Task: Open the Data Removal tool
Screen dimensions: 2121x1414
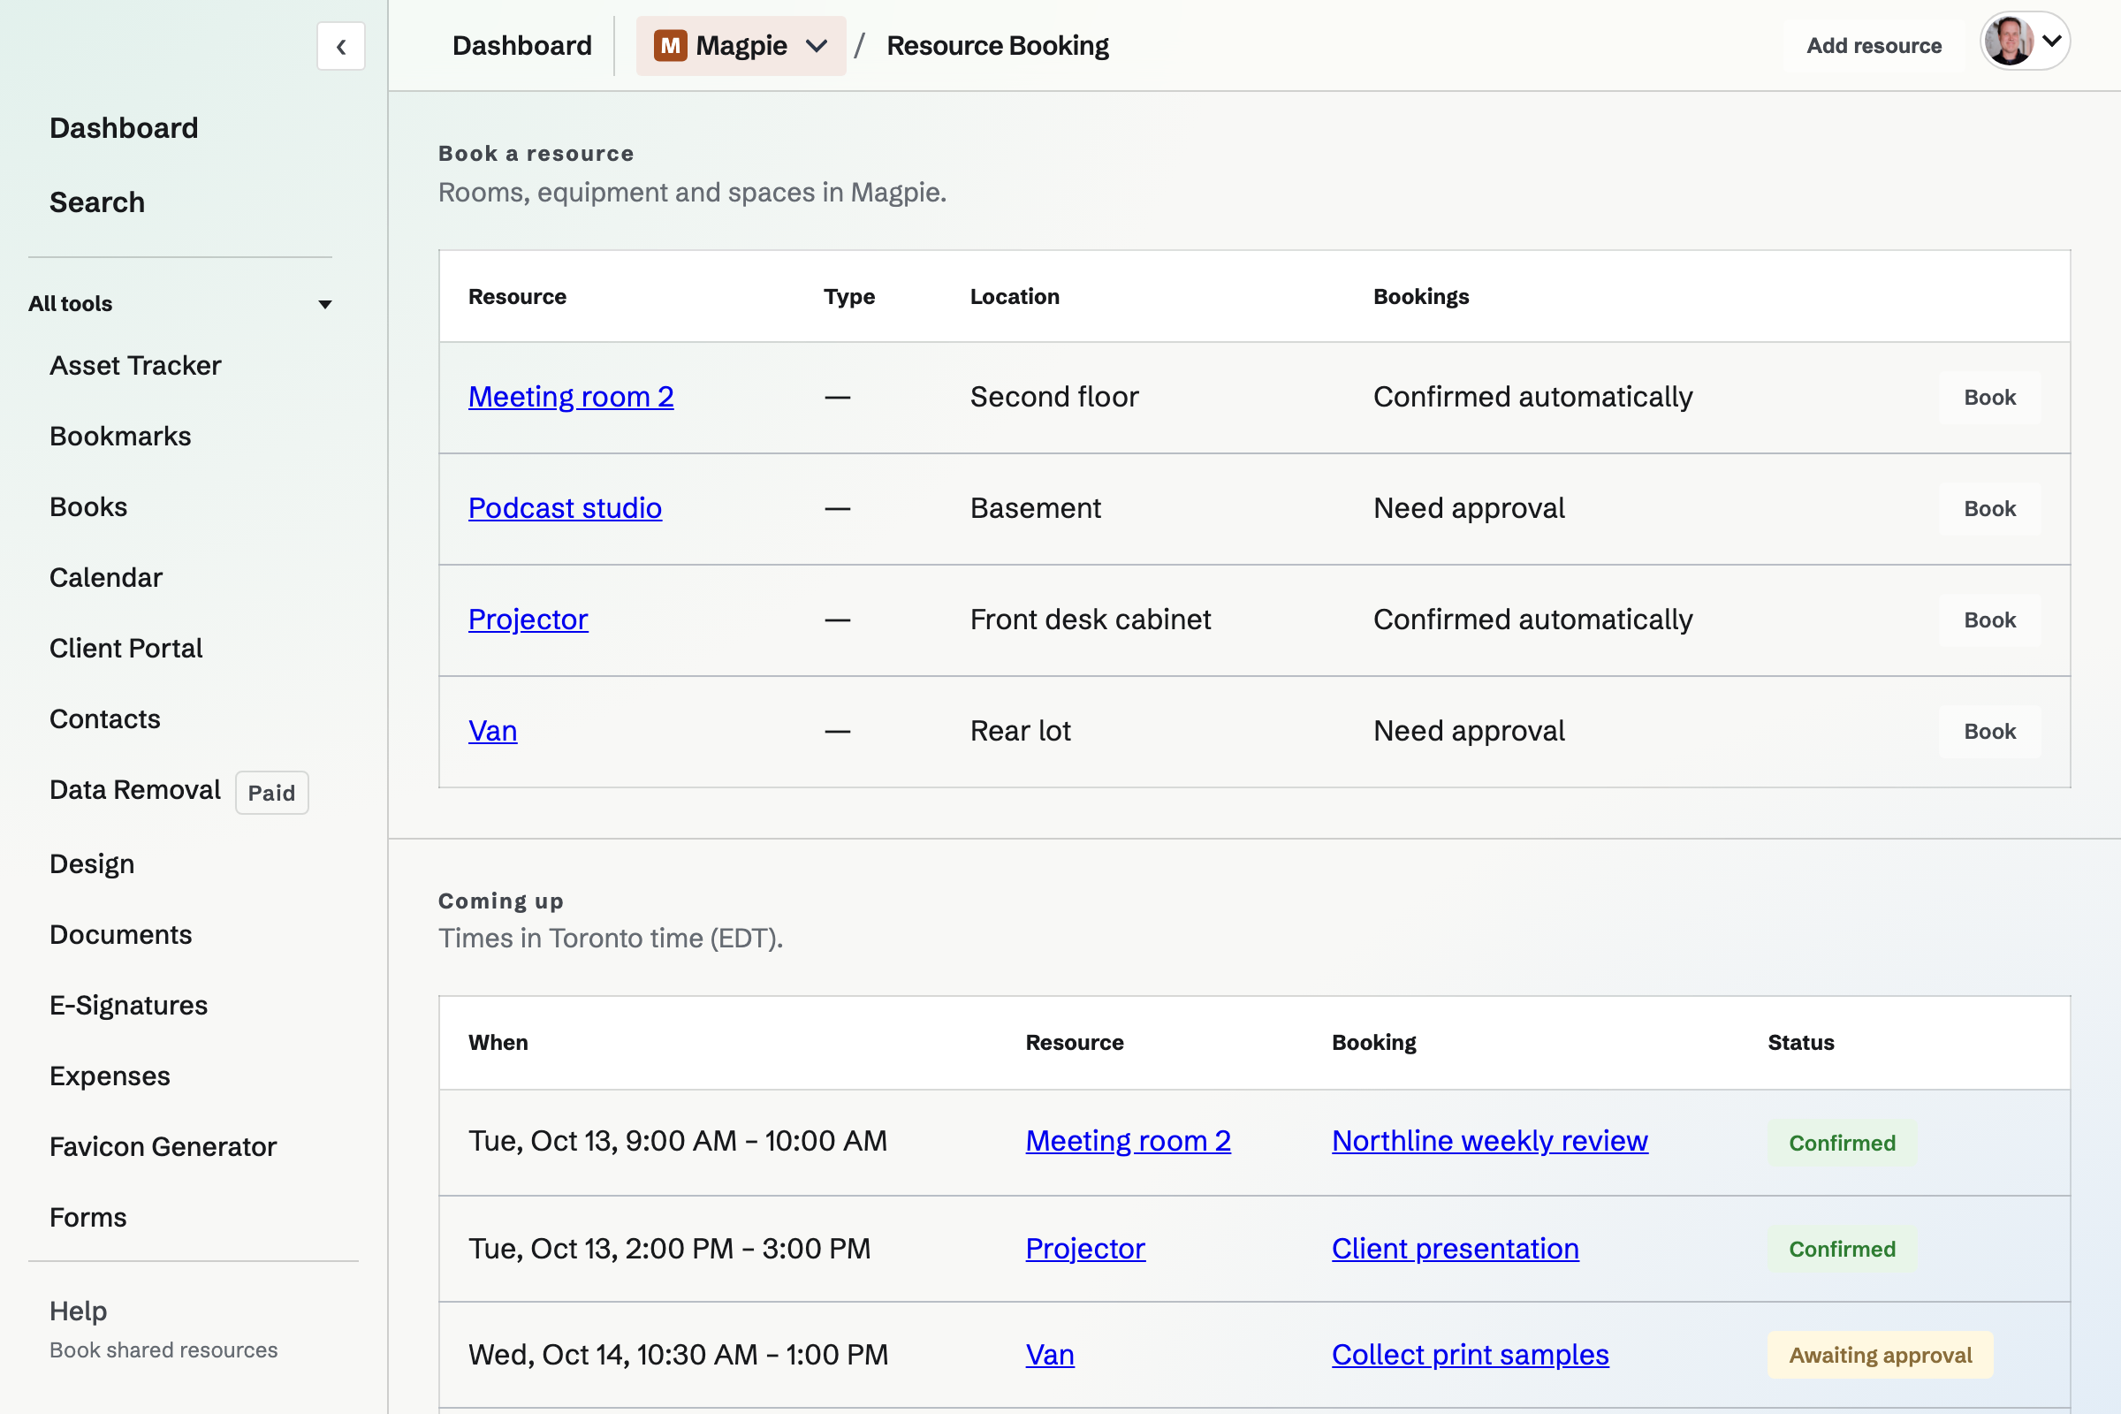Action: [x=135, y=790]
